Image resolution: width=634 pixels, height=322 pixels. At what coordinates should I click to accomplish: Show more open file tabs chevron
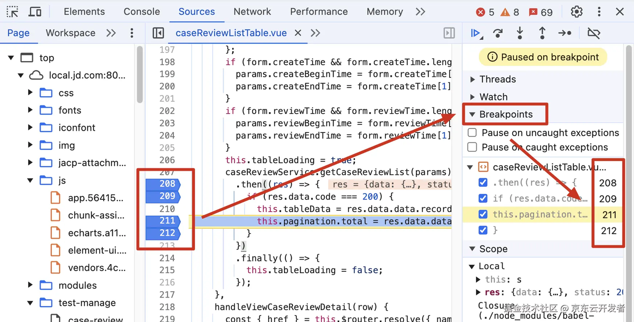[316, 33]
